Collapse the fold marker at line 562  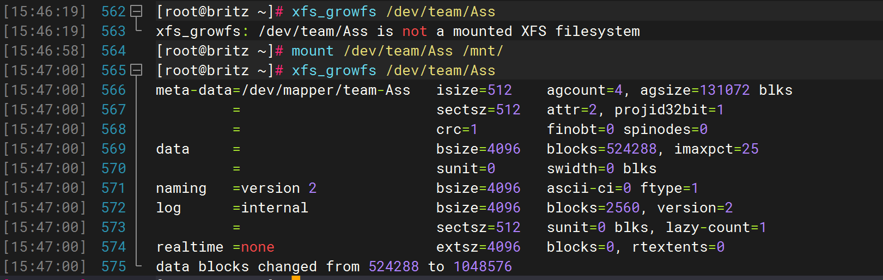pyautogui.click(x=137, y=11)
